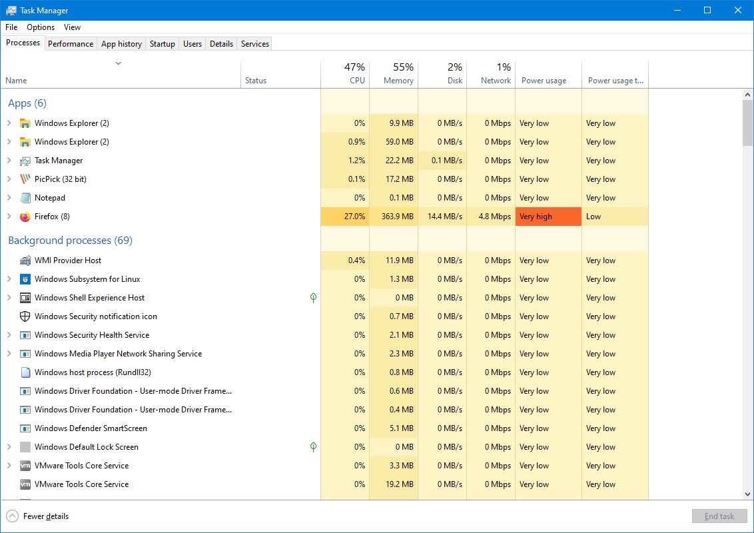Image resolution: width=754 pixels, height=533 pixels.
Task: Expand the Firefox (8) process group
Action: coord(9,217)
